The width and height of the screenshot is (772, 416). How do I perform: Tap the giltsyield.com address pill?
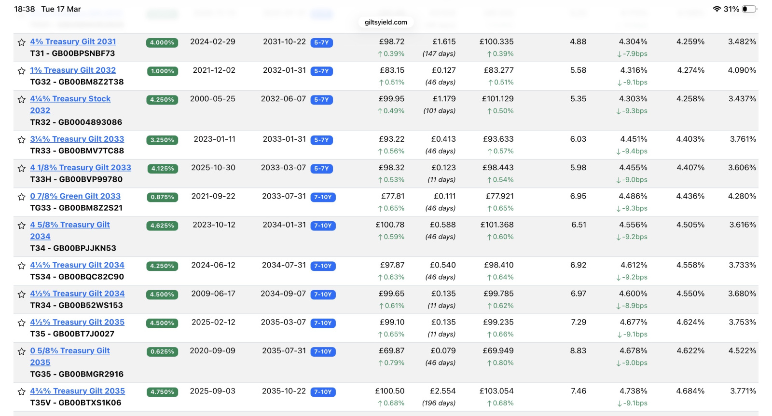click(386, 22)
